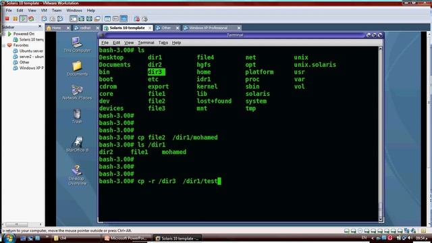This screenshot has width=432, height=243.
Task: Click the Appliance view toolbar icon
Action: [x=115, y=19]
